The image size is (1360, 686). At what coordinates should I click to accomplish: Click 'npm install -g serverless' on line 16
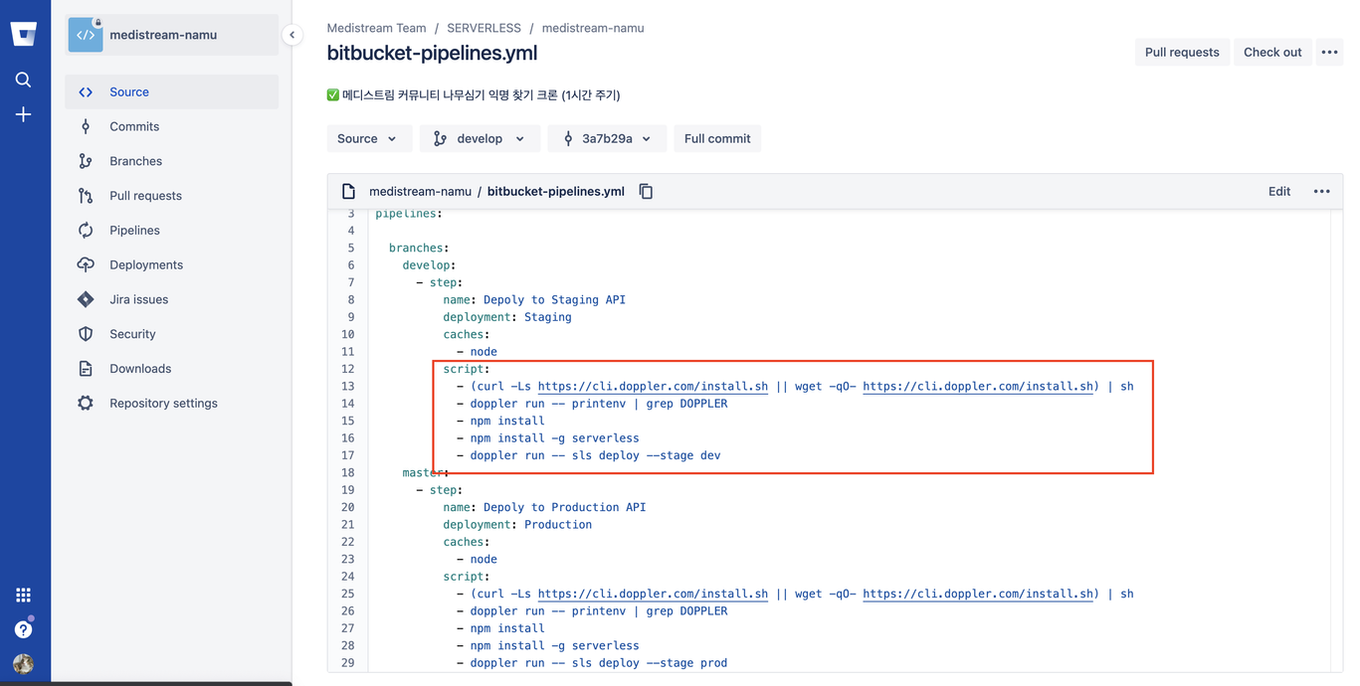click(554, 437)
